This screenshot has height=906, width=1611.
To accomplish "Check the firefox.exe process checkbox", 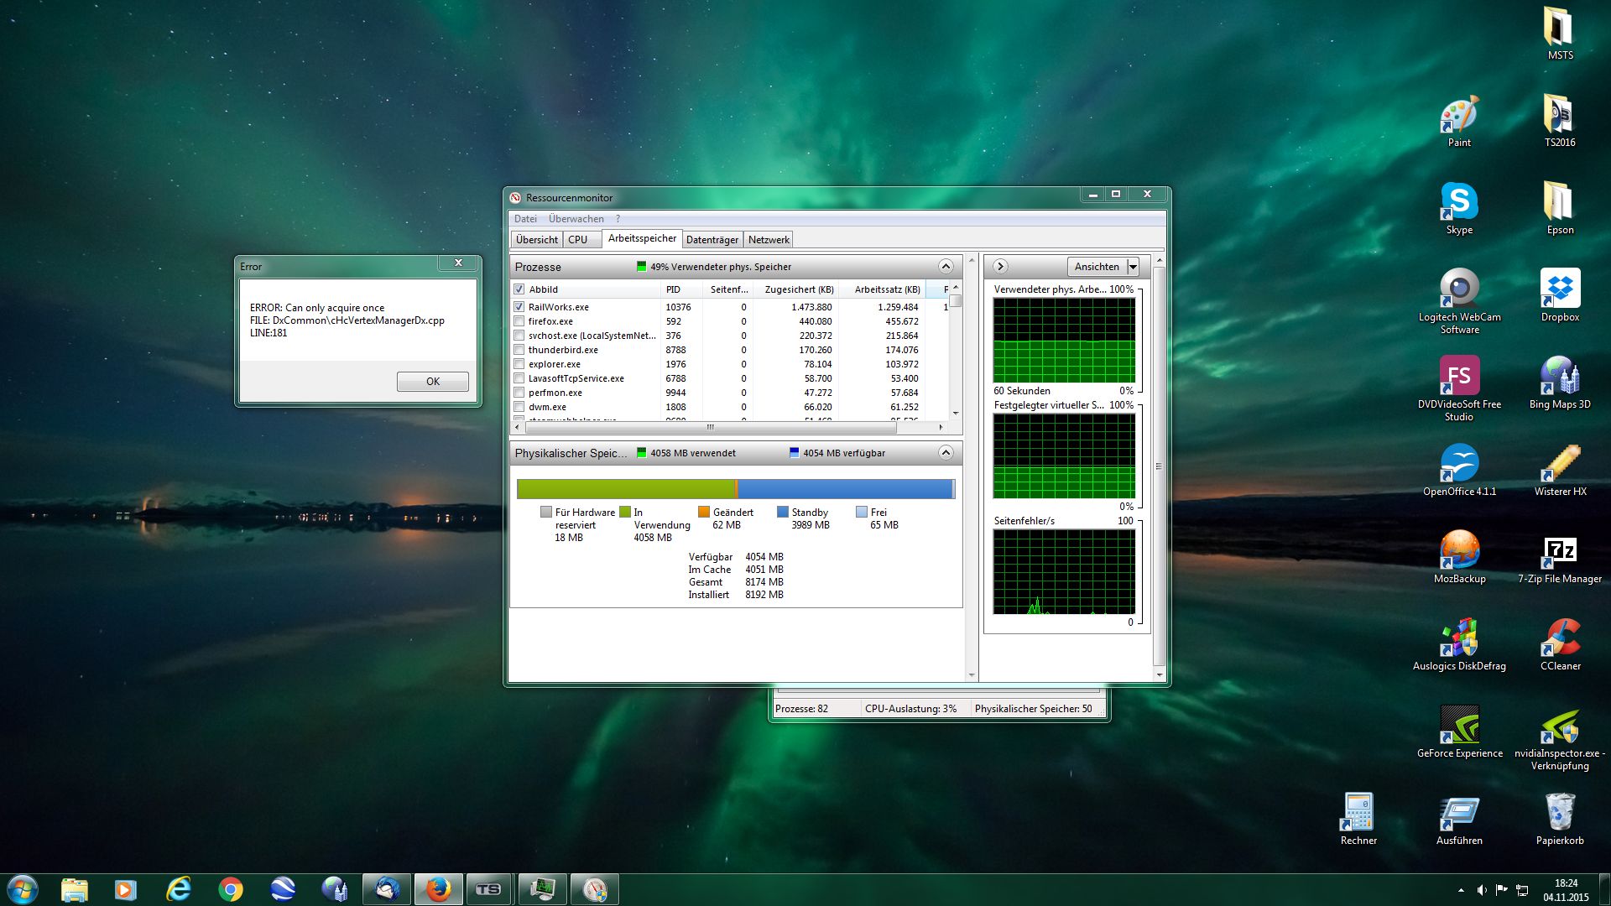I will click(x=519, y=321).
